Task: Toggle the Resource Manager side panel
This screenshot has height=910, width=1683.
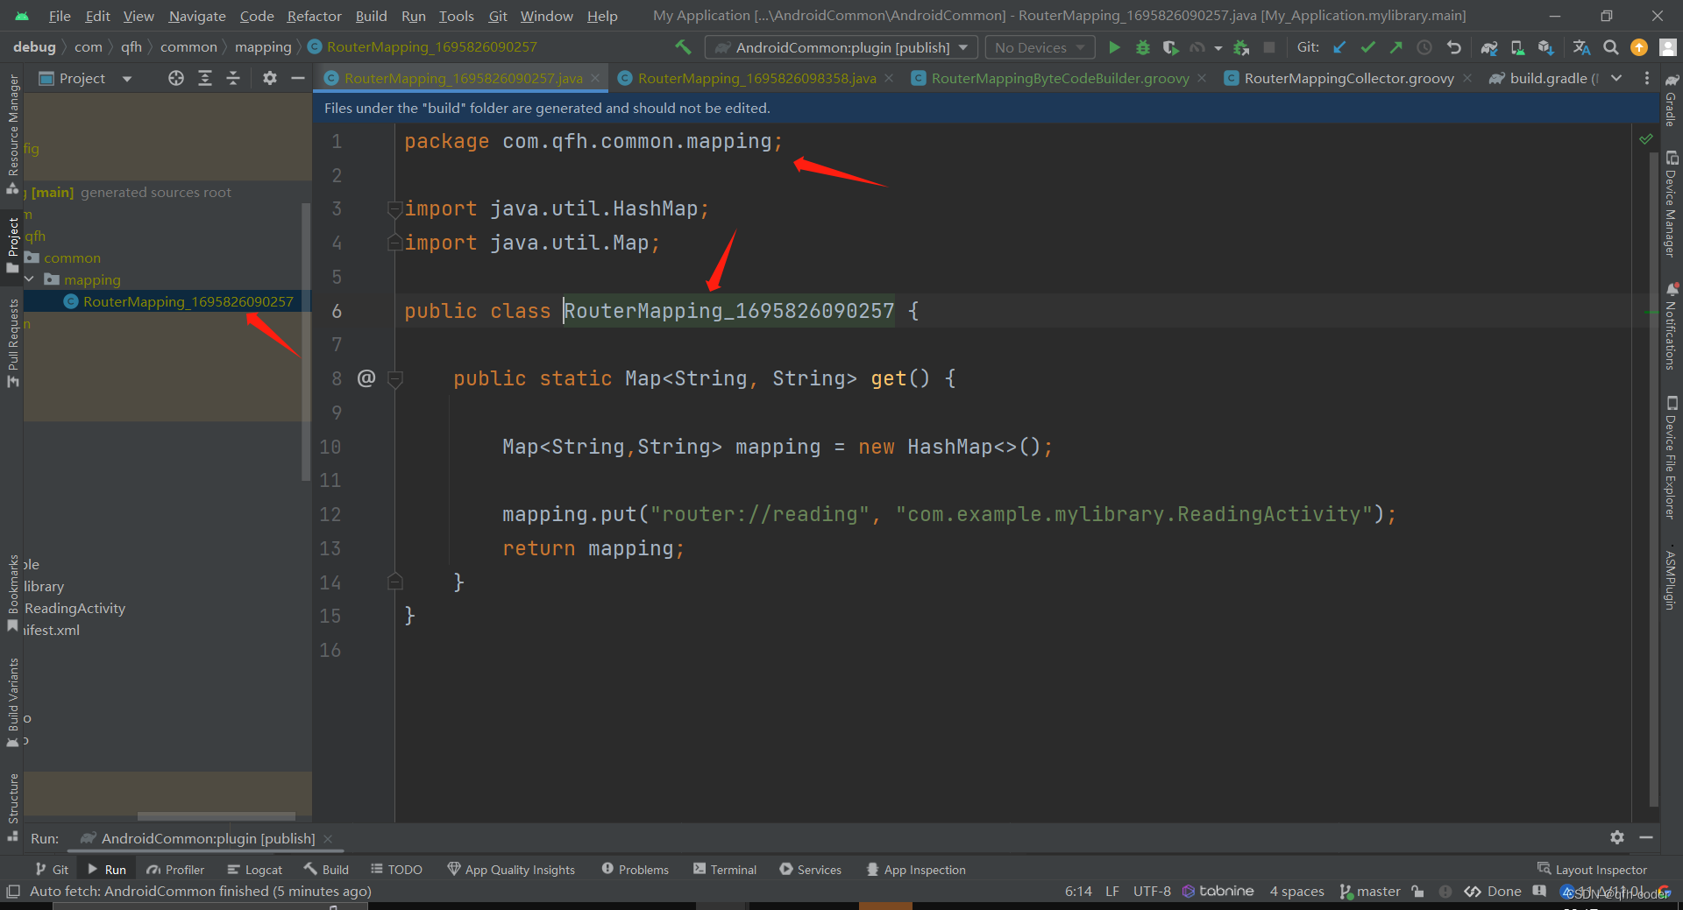Action: coord(12,133)
